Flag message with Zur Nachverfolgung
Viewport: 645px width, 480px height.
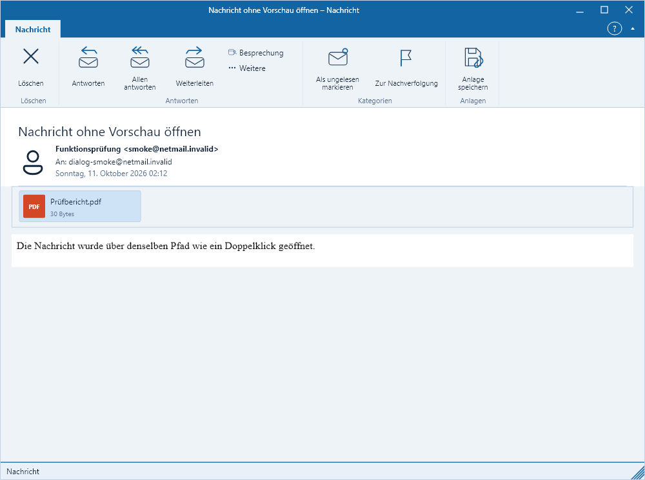406,66
